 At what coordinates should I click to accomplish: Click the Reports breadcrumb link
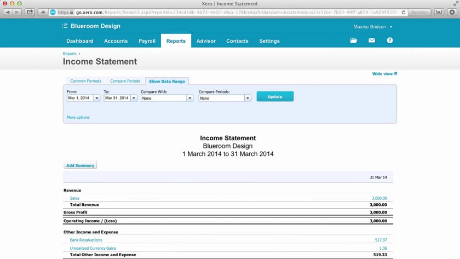pyautogui.click(x=70, y=54)
